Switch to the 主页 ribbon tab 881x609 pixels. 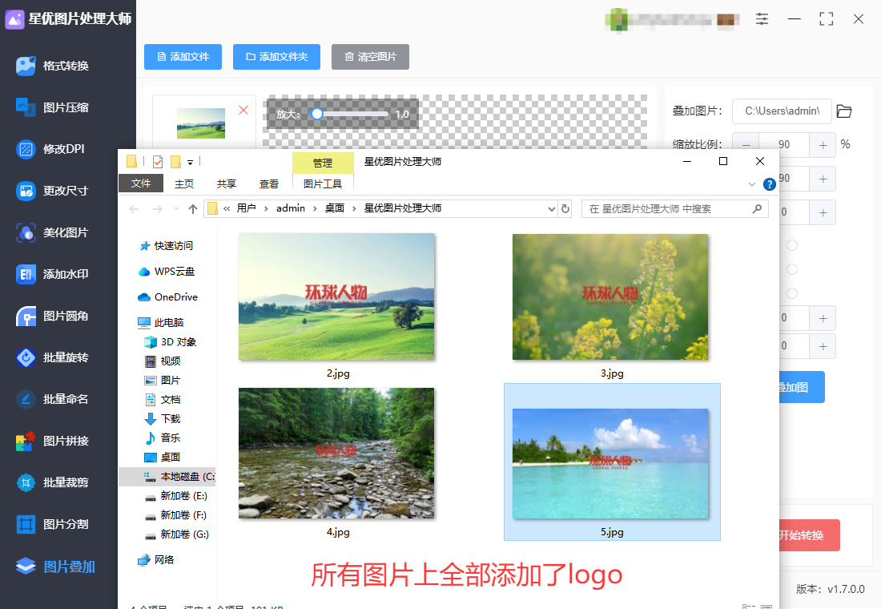click(183, 184)
